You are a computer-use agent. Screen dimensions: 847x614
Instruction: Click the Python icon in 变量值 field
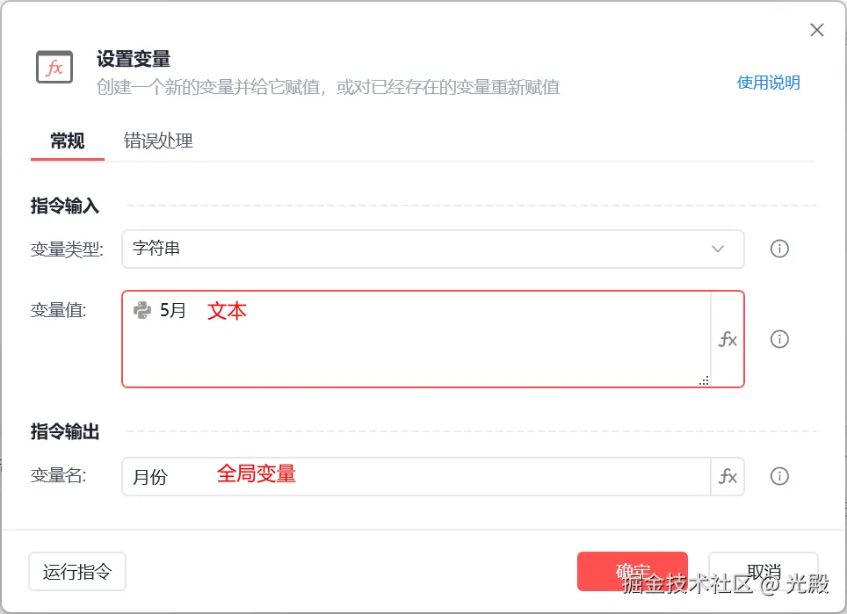(x=142, y=310)
